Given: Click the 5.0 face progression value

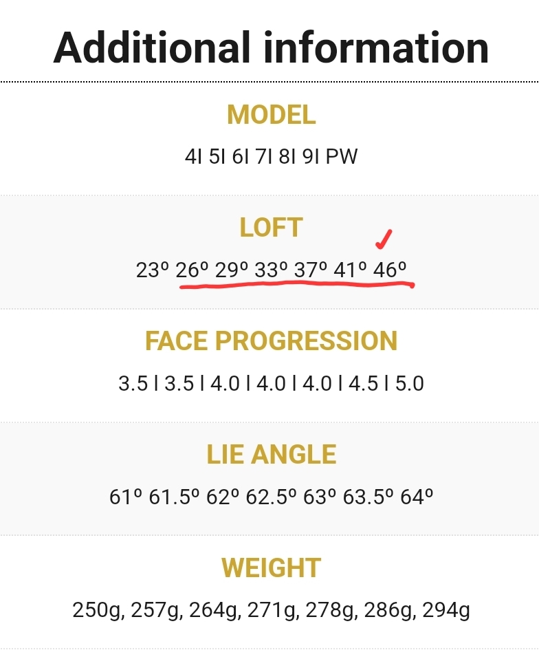Looking at the screenshot, I should 409,383.
